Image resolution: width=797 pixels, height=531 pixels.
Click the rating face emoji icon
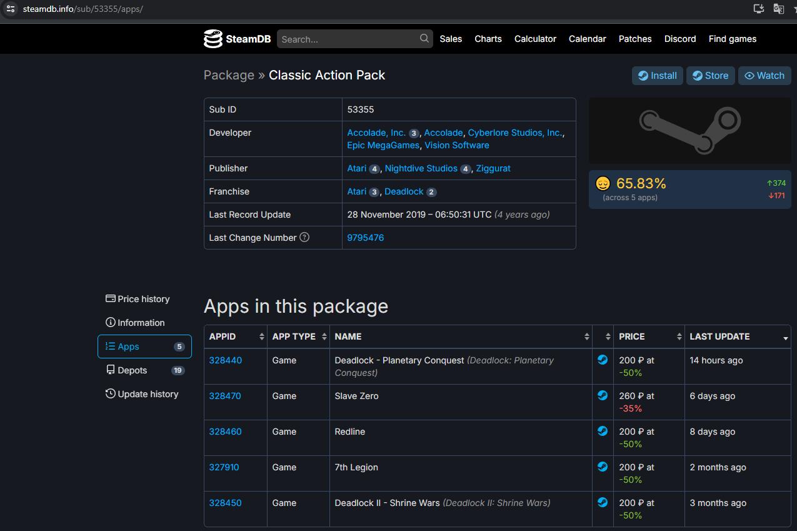(603, 183)
